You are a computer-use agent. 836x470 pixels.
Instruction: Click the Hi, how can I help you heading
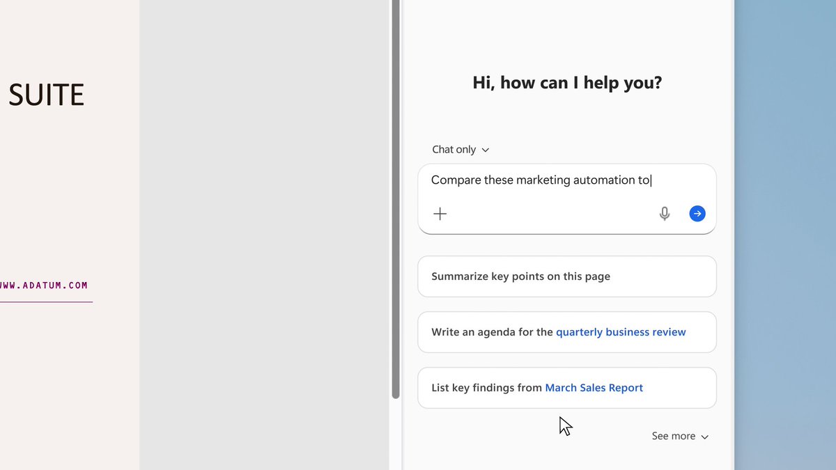pyautogui.click(x=567, y=83)
